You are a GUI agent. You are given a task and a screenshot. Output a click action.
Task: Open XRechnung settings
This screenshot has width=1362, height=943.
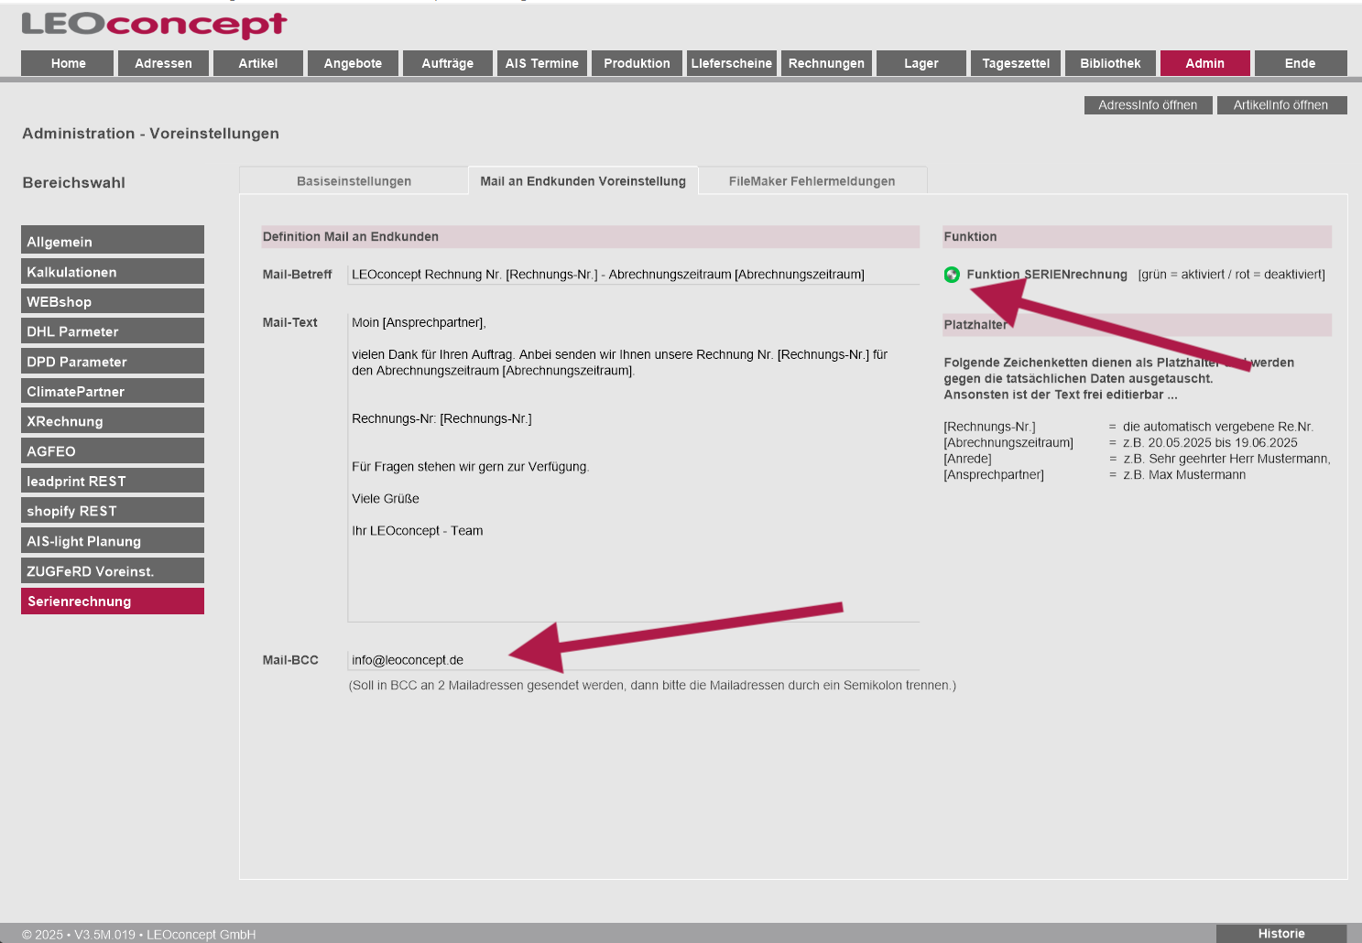[x=113, y=420]
